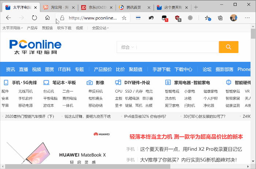This screenshot has height=169, width=256.
Task: Switch to the 淘宝网 tab
Action: pos(59,7)
